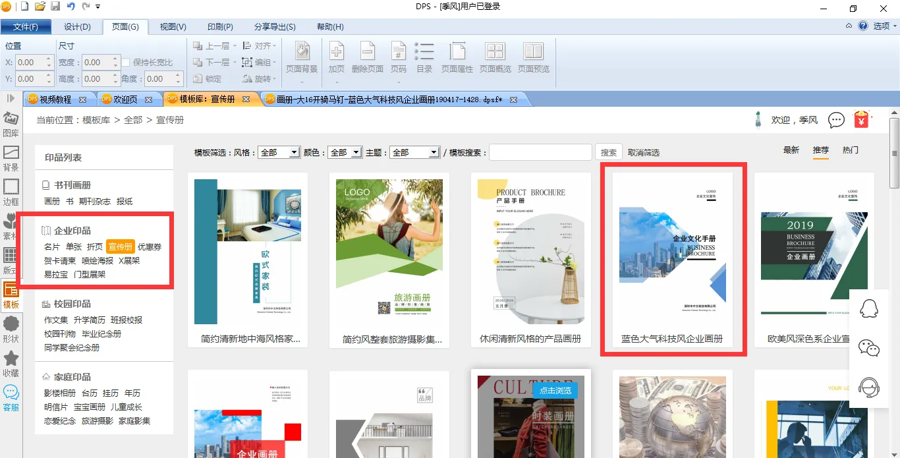Viewport: 900px width, 458px height.
Task: Click the 取消筛选 clear filter link
Action: coord(643,152)
